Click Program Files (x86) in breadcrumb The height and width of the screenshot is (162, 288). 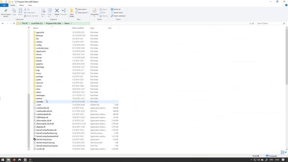[x=54, y=23]
